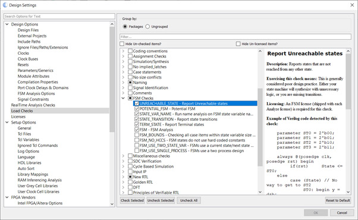This screenshot has height=220, width=358.
Task: Select FSM_USE_TWO_STATE_VAR check row
Action: [196, 145]
